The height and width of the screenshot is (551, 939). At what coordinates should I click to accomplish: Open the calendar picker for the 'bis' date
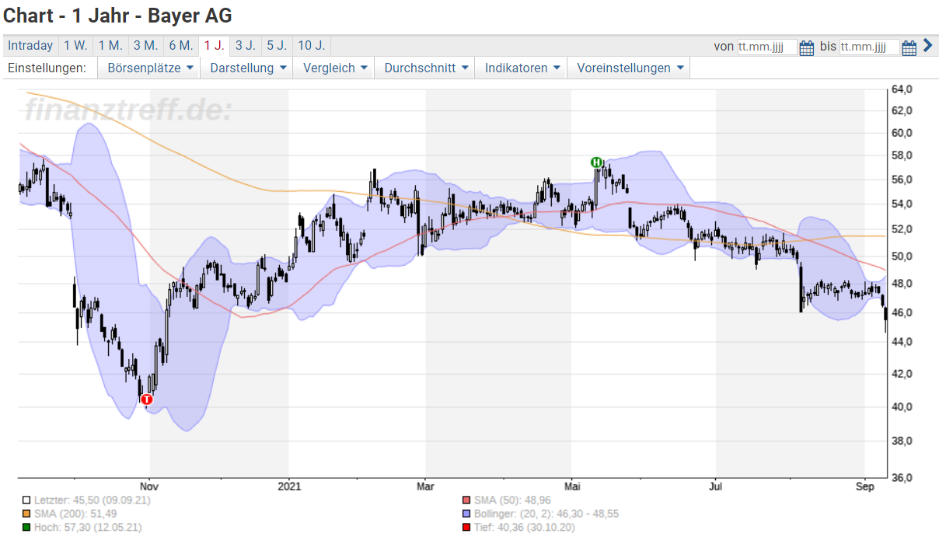point(909,47)
